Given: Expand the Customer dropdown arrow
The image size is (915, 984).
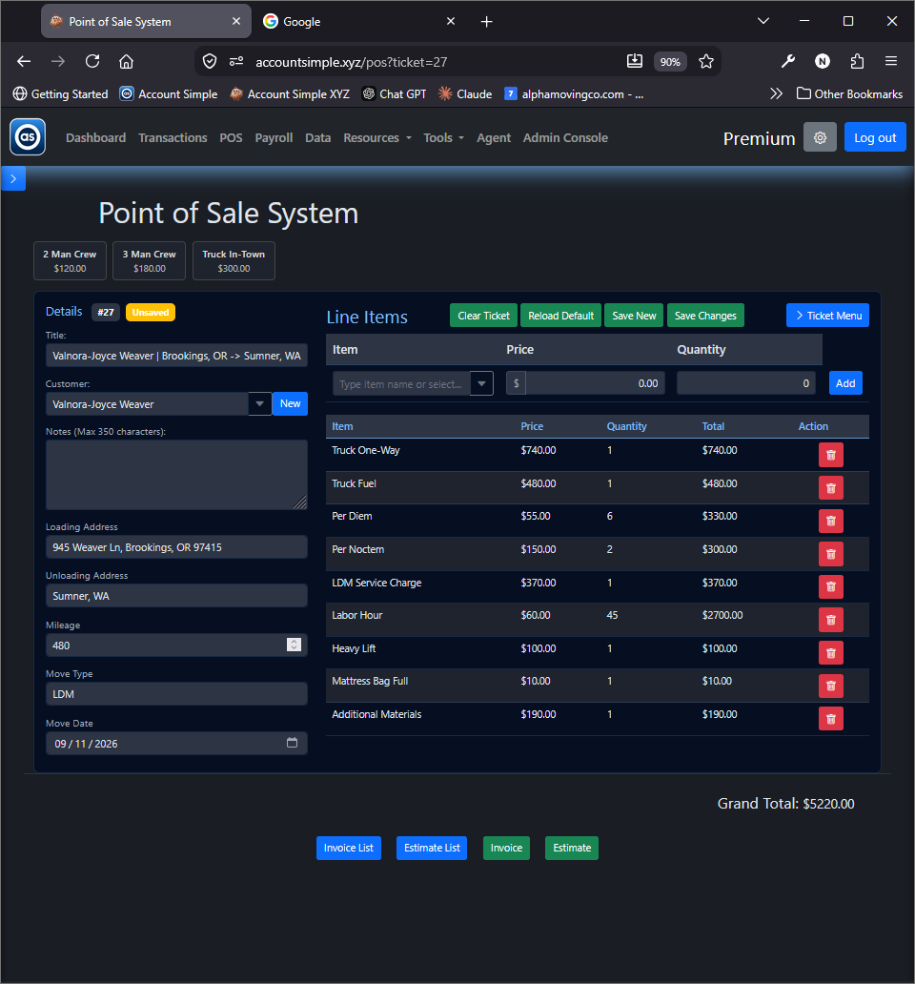Looking at the screenshot, I should point(259,403).
